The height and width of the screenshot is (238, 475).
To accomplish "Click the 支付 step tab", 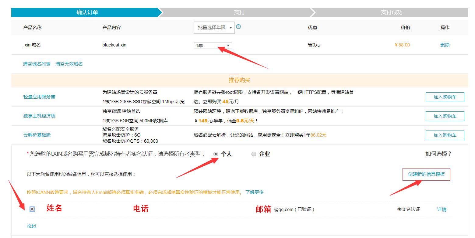I will pos(239,12).
